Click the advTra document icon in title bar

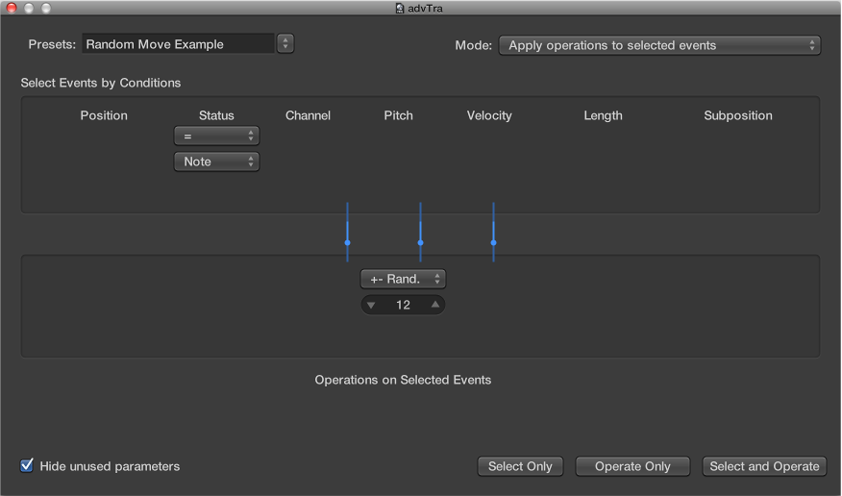pos(400,8)
